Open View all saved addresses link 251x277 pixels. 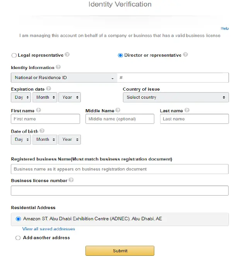click(49, 229)
